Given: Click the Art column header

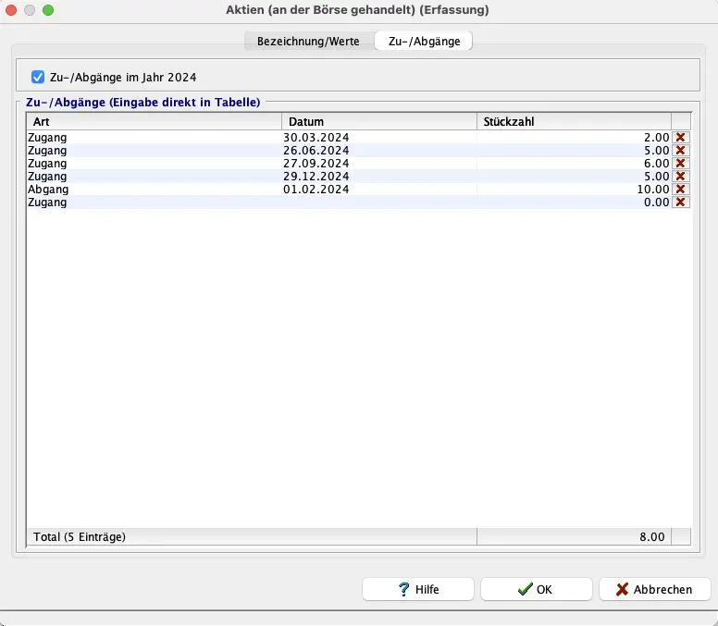Looking at the screenshot, I should tap(153, 121).
